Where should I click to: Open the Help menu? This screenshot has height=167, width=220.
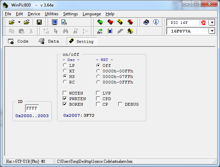(110, 14)
